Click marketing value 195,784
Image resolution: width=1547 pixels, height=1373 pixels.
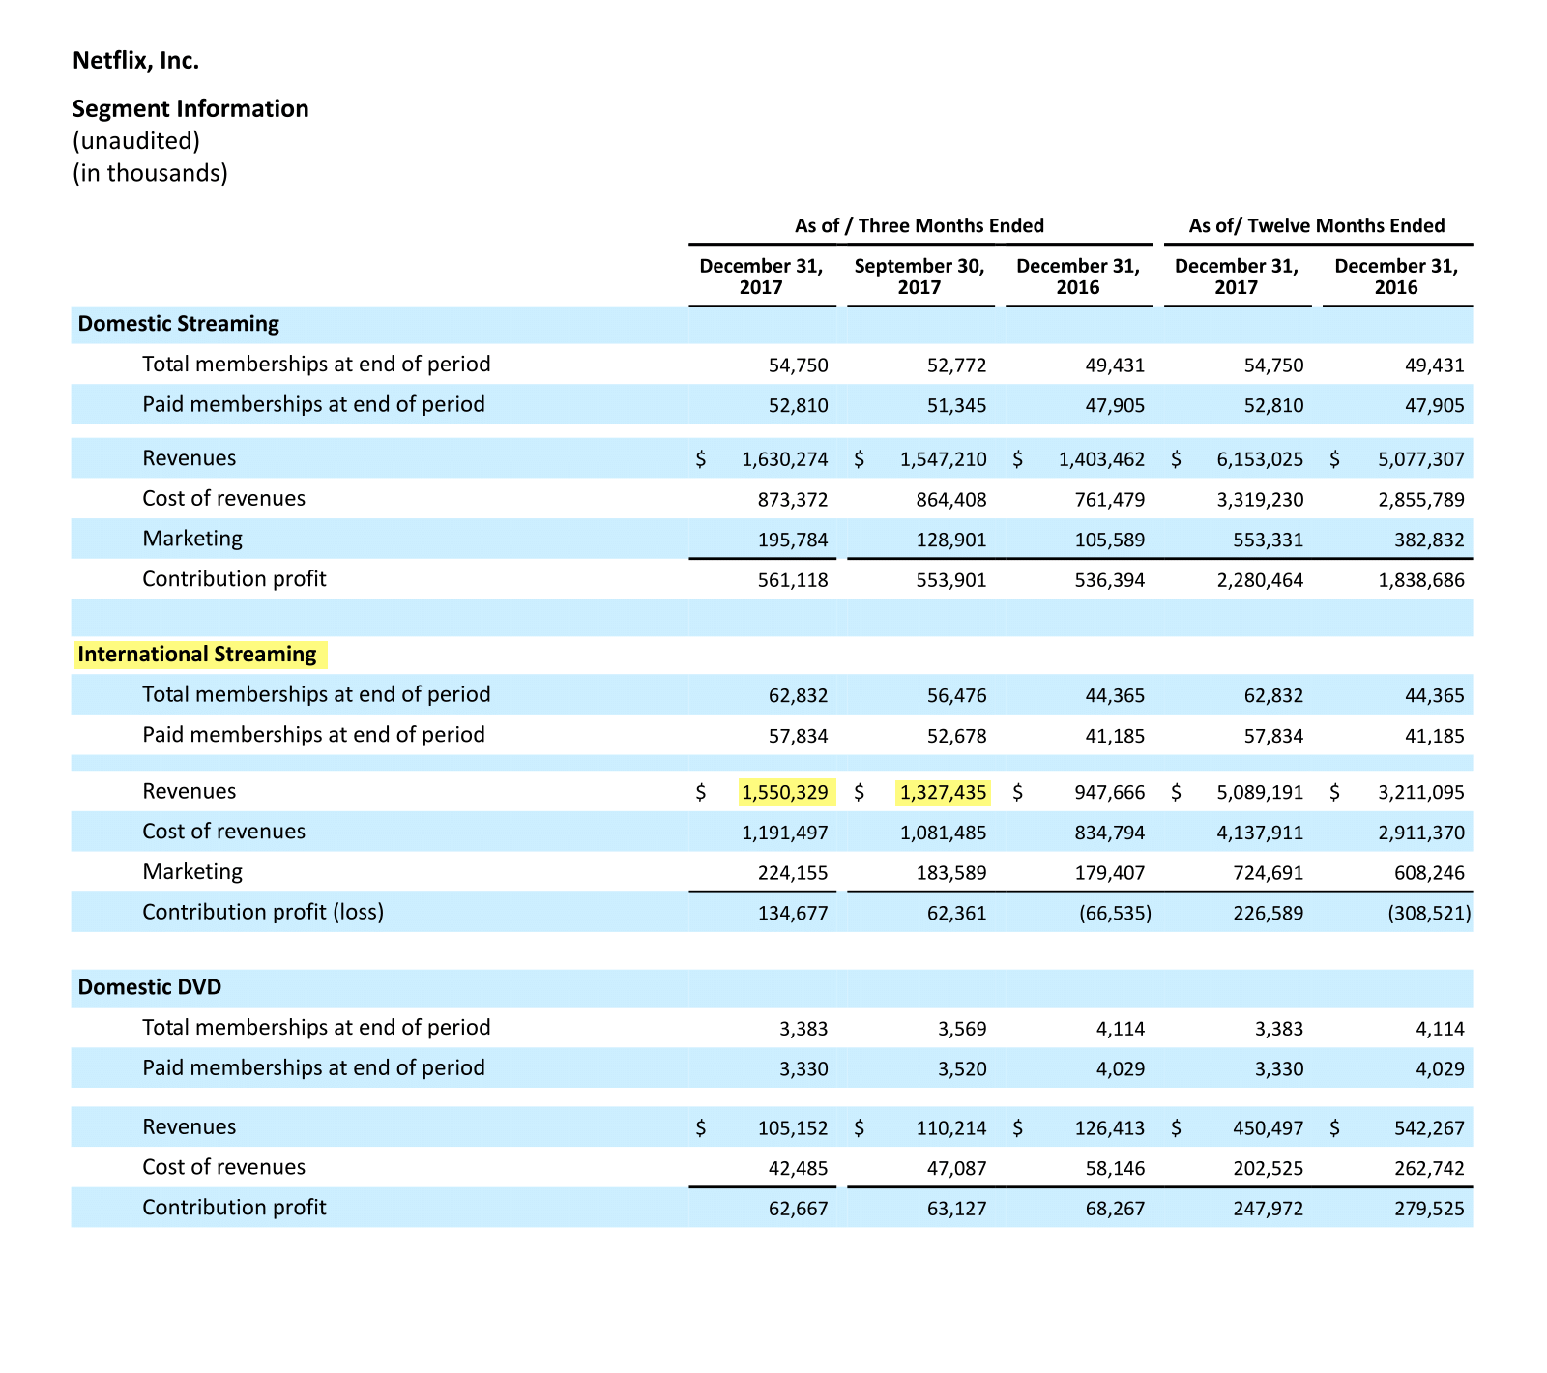pos(793,540)
